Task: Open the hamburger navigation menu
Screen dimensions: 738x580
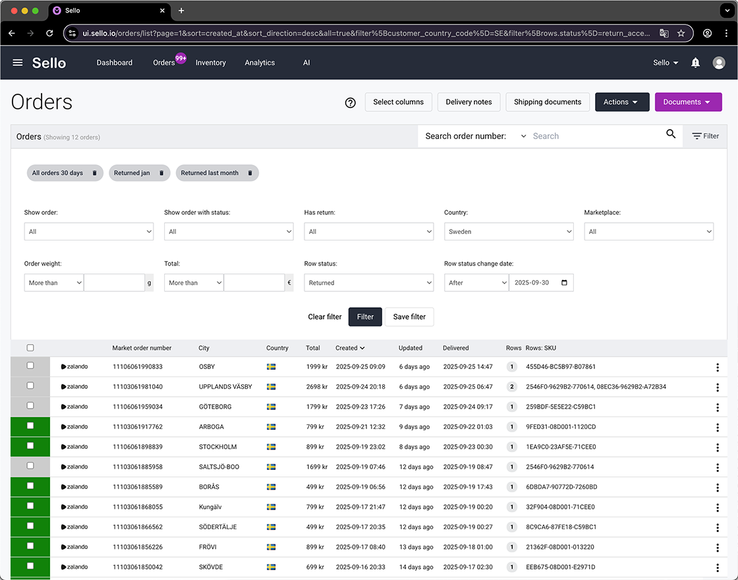Action: (x=18, y=63)
